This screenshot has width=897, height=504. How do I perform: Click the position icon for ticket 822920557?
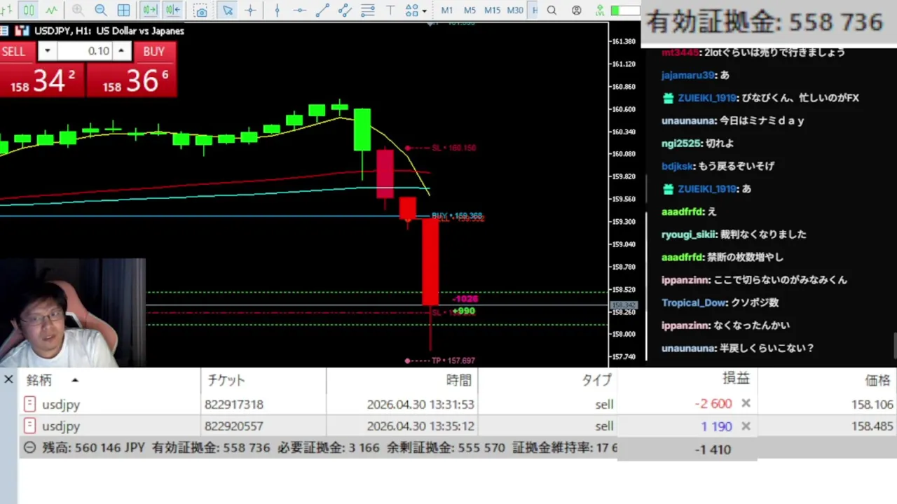[x=29, y=426]
